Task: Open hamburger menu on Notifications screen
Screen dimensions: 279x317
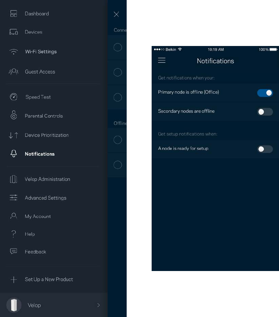Action: click(x=162, y=60)
